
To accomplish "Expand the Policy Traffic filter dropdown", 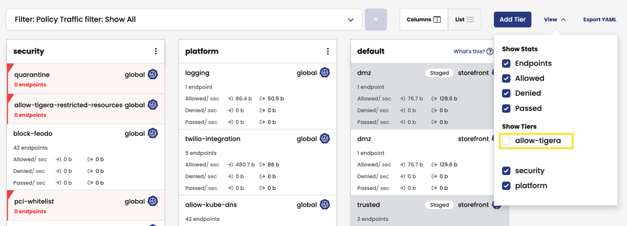I will point(184,19).
